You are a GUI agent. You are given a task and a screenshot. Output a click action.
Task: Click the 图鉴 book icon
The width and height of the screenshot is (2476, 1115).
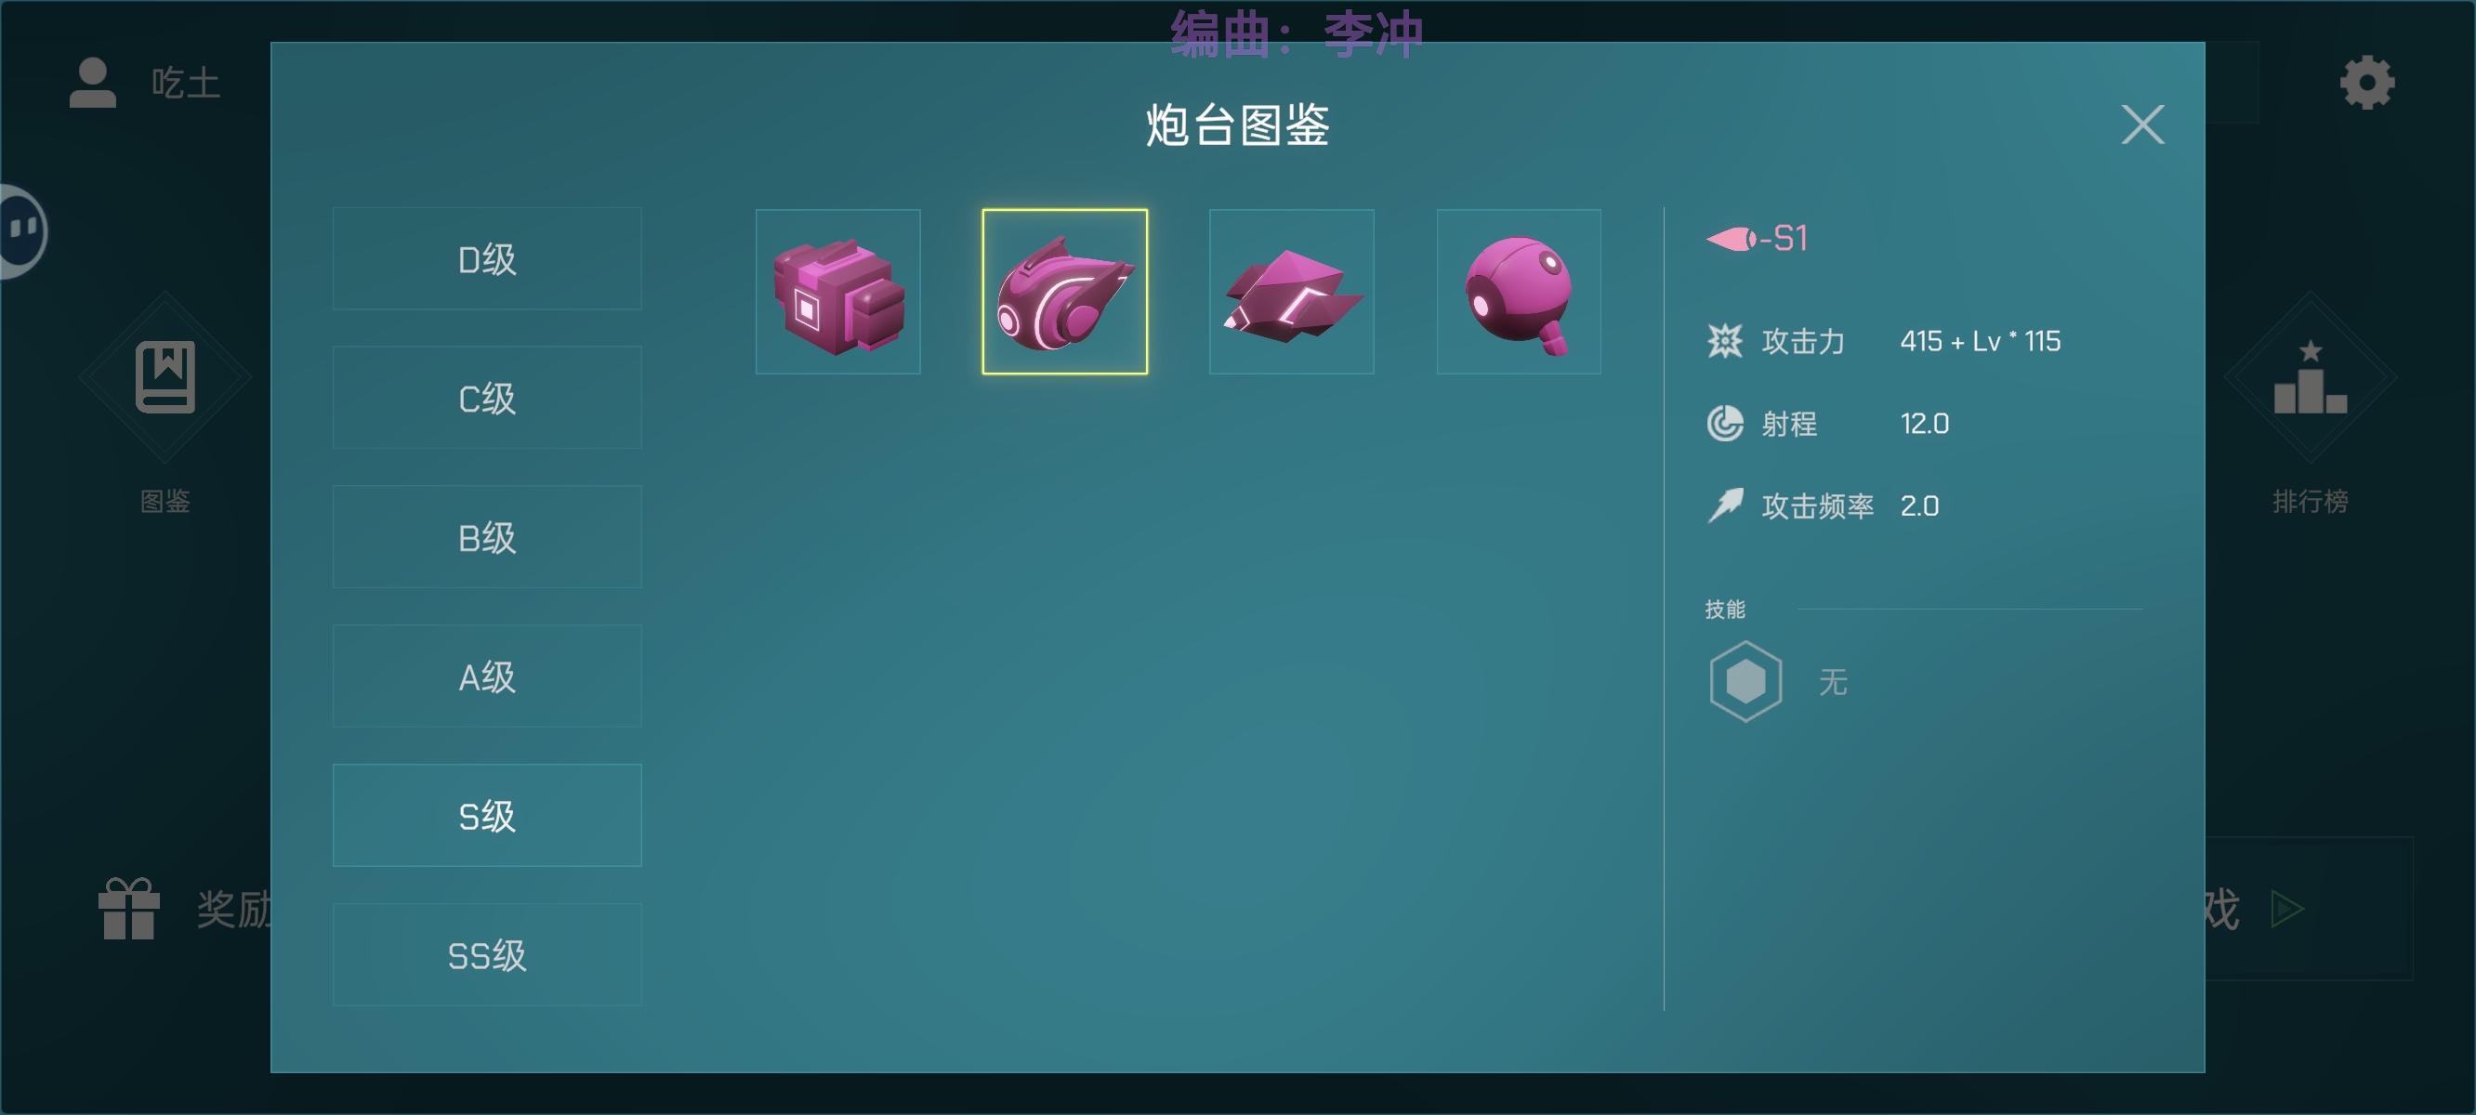point(165,377)
